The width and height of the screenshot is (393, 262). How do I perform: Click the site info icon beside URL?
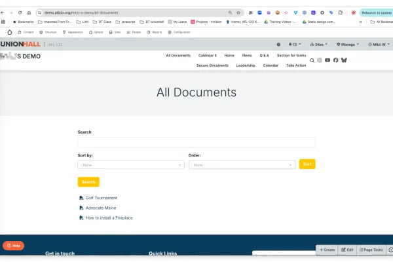coord(39,12)
